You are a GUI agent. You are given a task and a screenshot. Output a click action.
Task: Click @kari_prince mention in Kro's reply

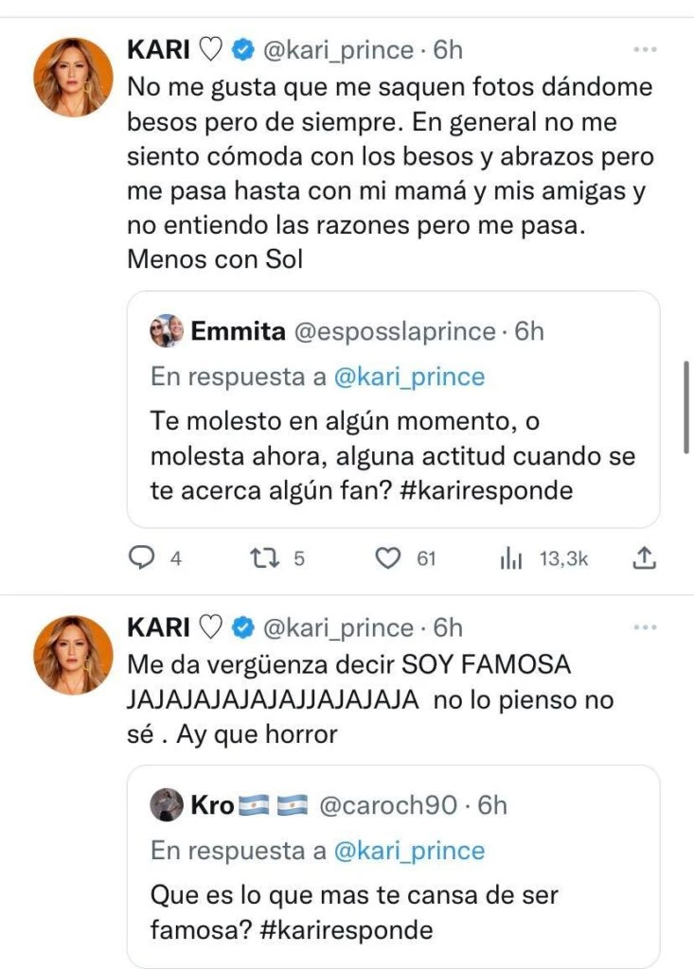pos(408,851)
